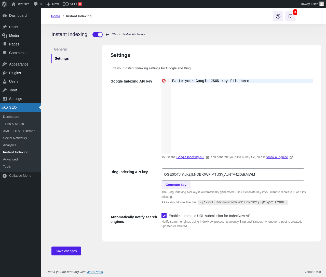Click the New content plus item
The width and height of the screenshot is (326, 277).
52,4
